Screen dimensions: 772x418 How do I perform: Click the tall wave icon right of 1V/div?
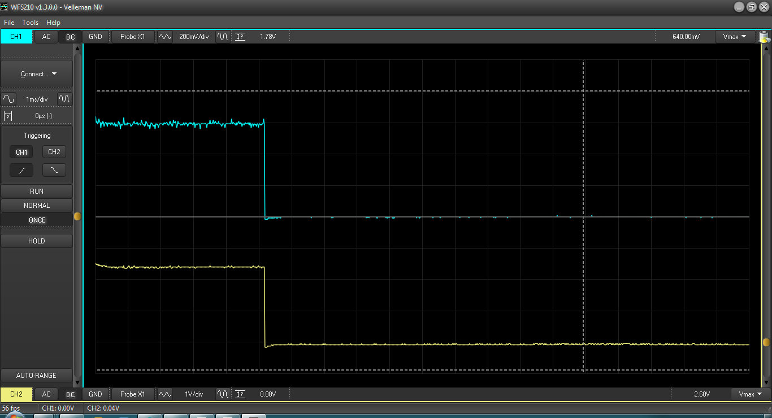click(x=223, y=394)
